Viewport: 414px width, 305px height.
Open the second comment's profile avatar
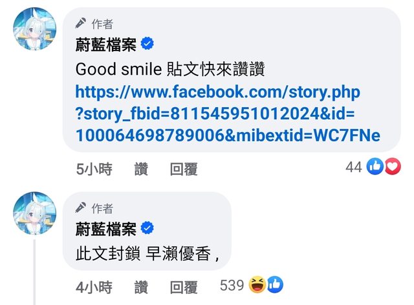pos(34,213)
